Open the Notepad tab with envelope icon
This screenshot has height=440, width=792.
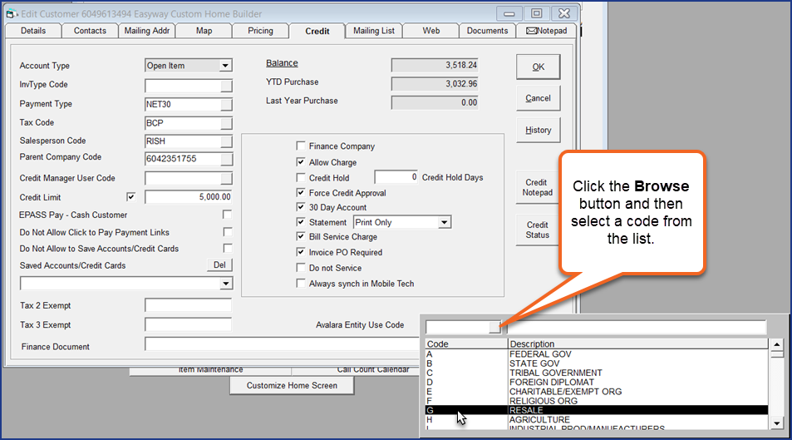pos(546,31)
